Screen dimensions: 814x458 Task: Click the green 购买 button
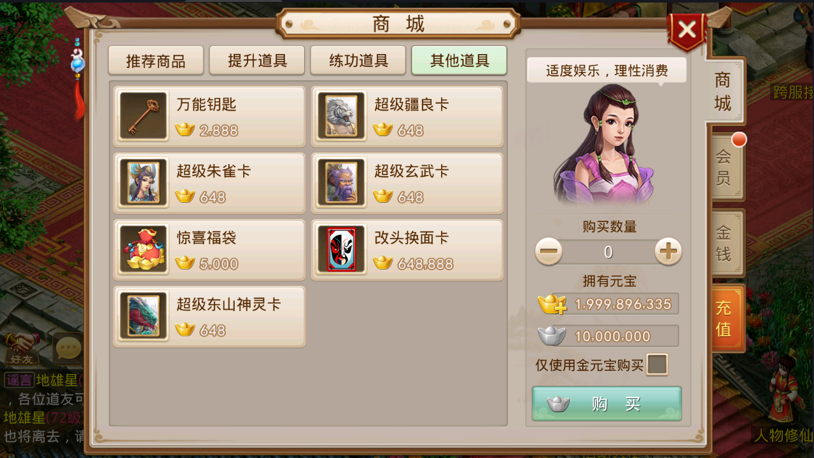pyautogui.click(x=607, y=404)
